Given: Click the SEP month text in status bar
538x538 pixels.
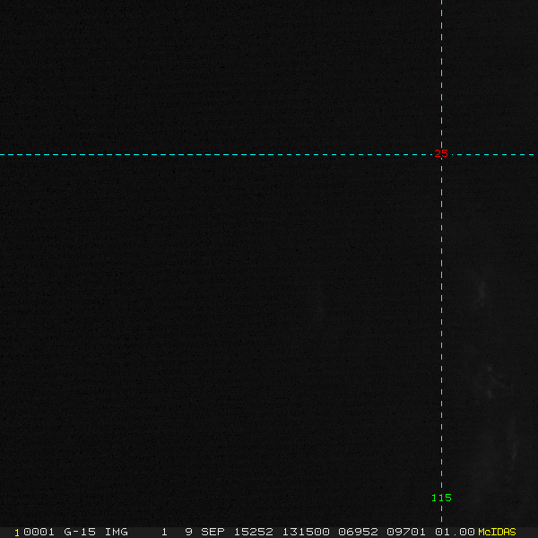Looking at the screenshot, I should [213, 532].
